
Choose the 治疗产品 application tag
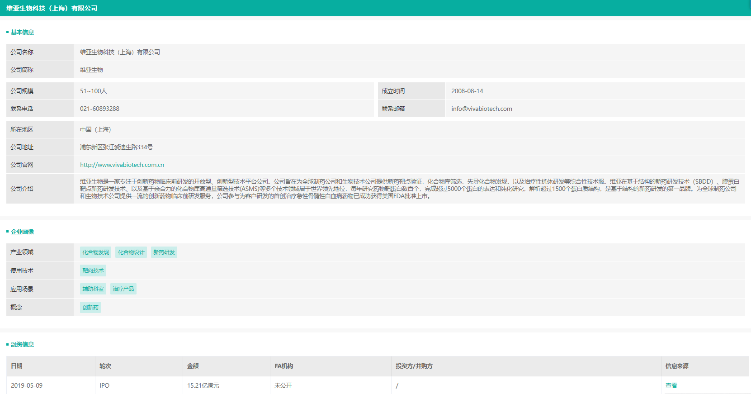coord(123,289)
